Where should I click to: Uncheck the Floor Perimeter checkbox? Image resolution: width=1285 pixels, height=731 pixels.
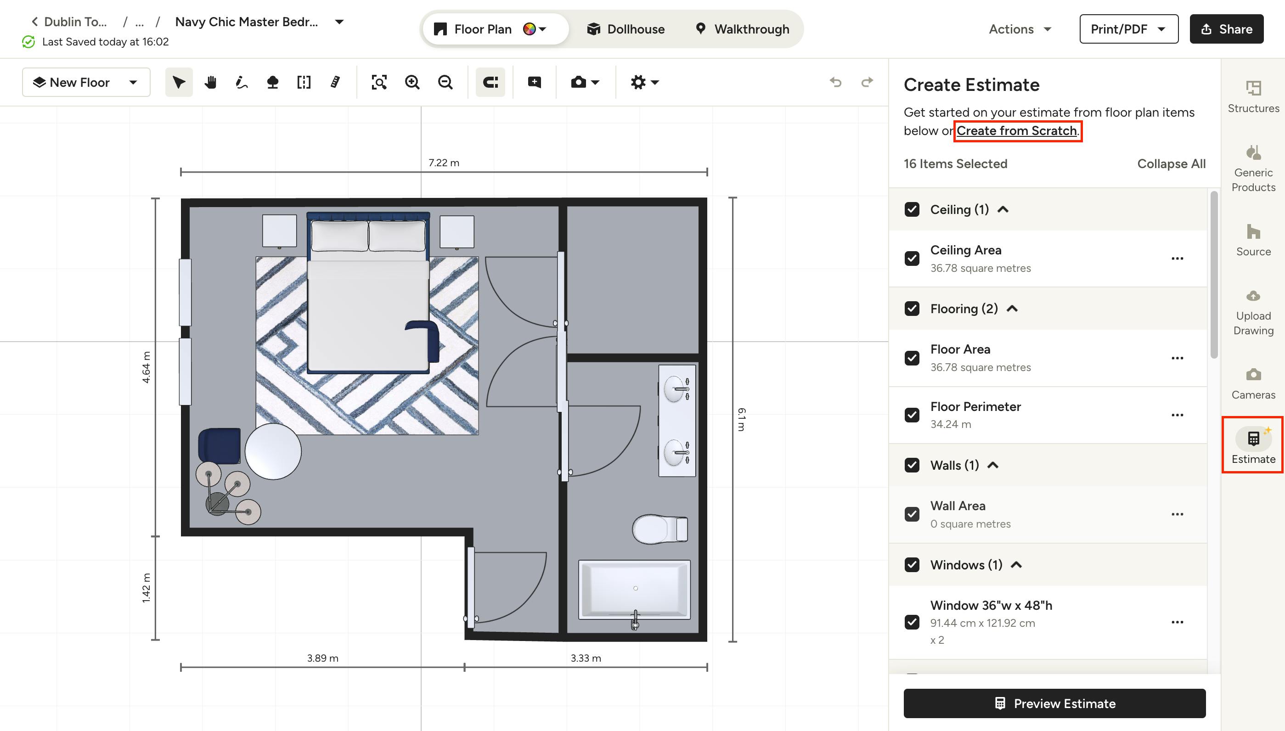[912, 415]
